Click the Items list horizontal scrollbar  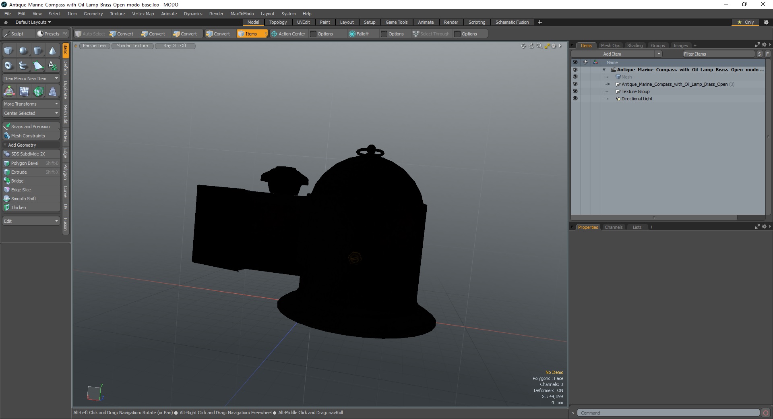tap(654, 218)
